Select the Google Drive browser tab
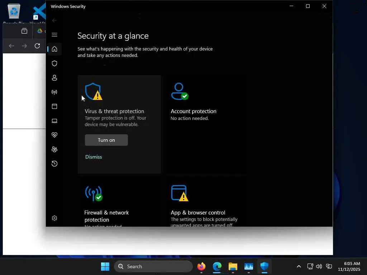 click(x=40, y=31)
